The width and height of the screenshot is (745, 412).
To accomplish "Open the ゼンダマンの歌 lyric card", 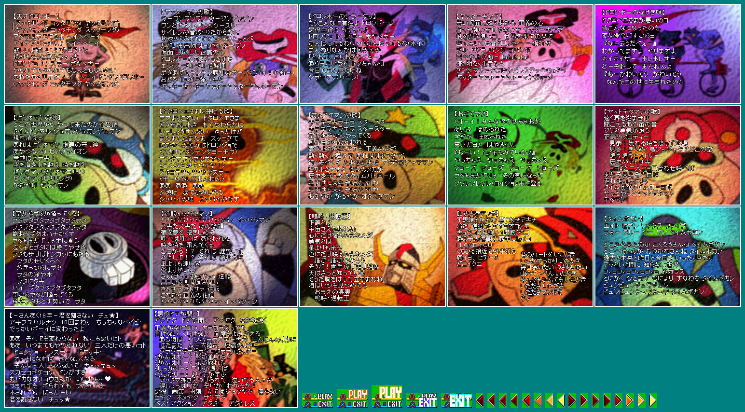I will 77,155.
